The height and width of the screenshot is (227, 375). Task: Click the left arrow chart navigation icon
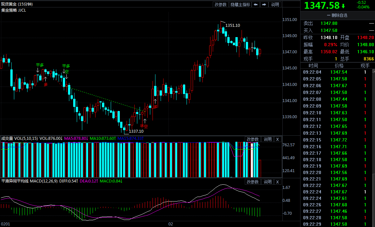pyautogui.click(x=256, y=5)
